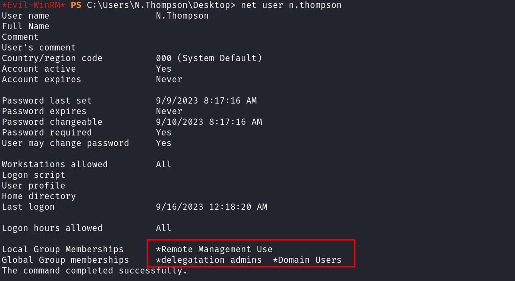Click the Password changeable date value
The image size is (515, 281).
[209, 122]
